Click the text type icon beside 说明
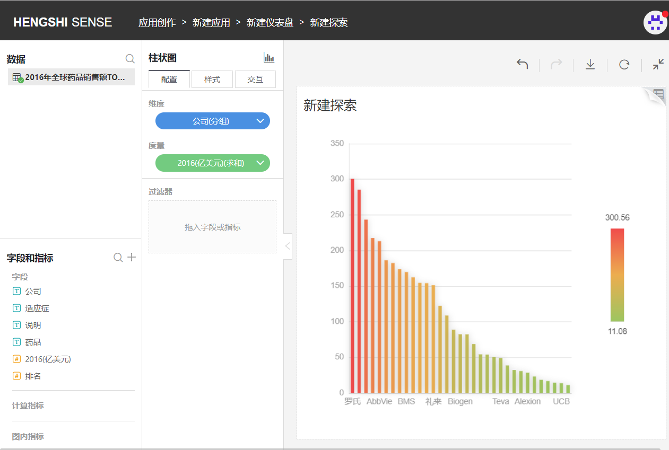669x450 pixels. [x=16, y=325]
